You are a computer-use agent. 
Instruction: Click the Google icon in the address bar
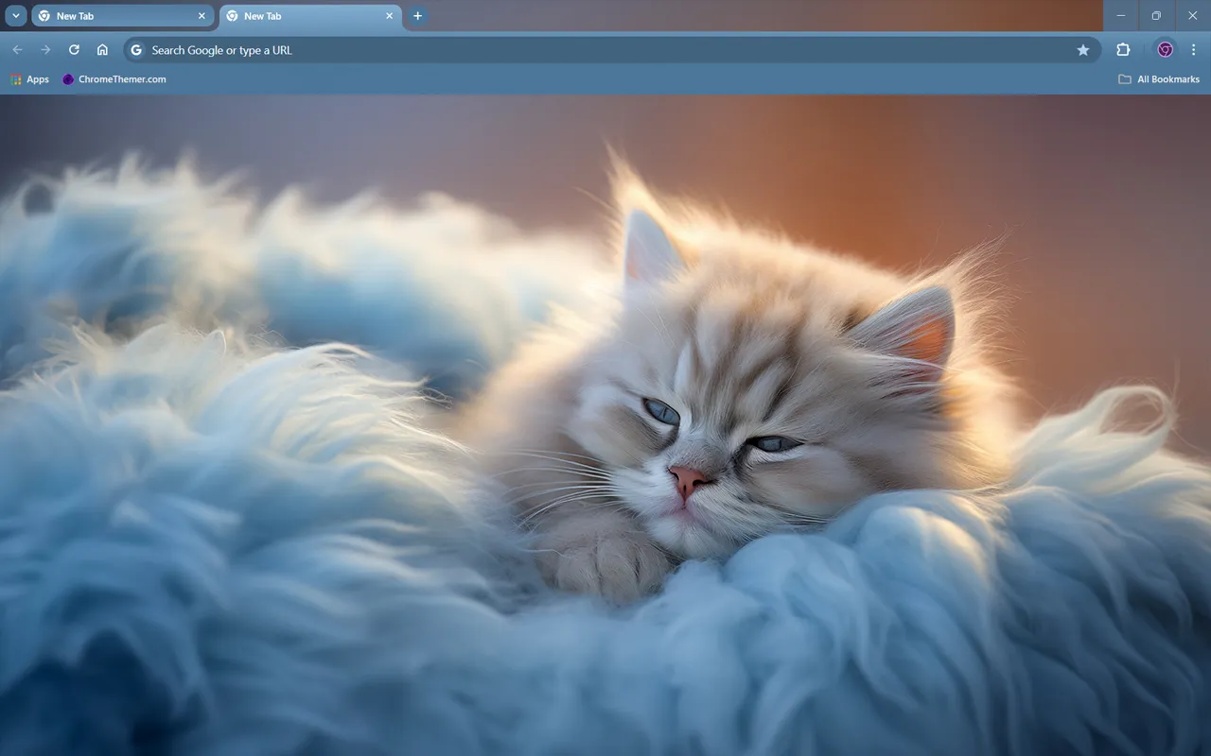[x=136, y=50]
